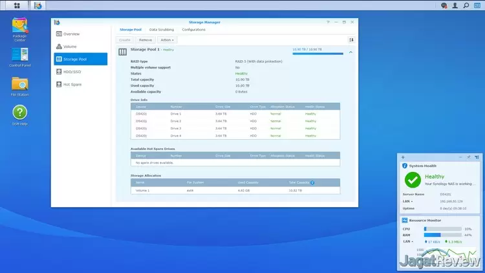Click the 'Storage Pool 1' title text
Screen dimensions: 485x273
pos(145,49)
